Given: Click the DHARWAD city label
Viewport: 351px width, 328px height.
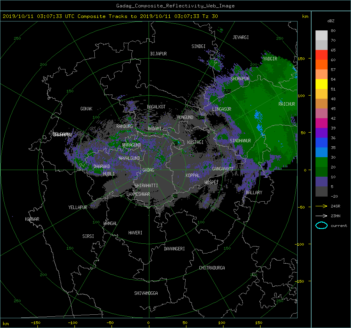Looking at the screenshot, I should click(x=101, y=167).
